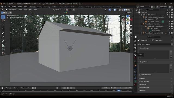This screenshot has height=98, width=174.
Task: Select the Measure tool
Action: [3, 45]
